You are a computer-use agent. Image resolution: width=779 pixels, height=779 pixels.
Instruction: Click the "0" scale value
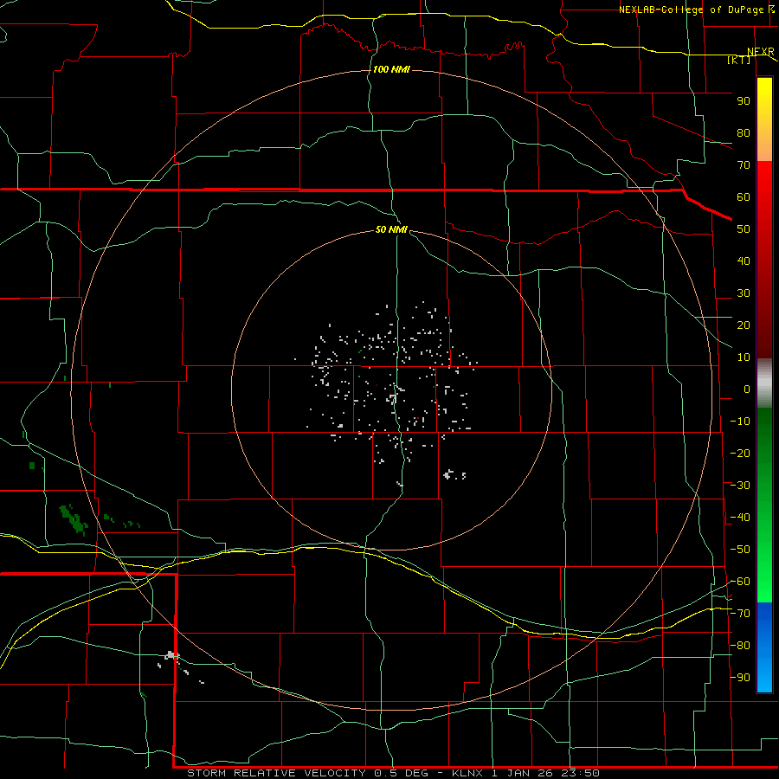[x=747, y=389]
